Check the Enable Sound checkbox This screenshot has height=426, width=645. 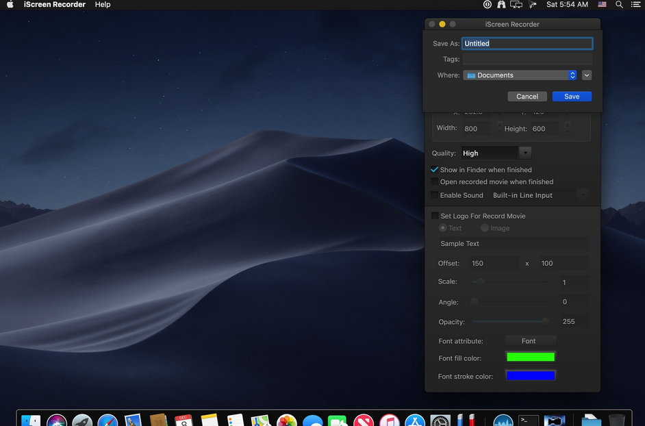(434, 195)
